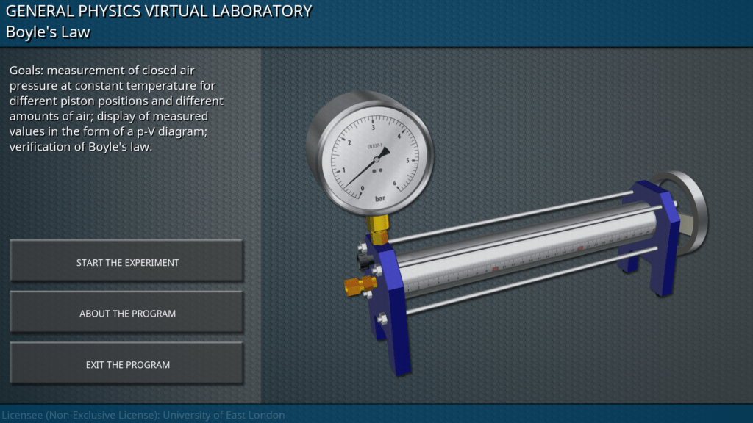This screenshot has width=753, height=423.
Task: Open the ABOUT THE PROGRAM screen
Action: pos(127,314)
